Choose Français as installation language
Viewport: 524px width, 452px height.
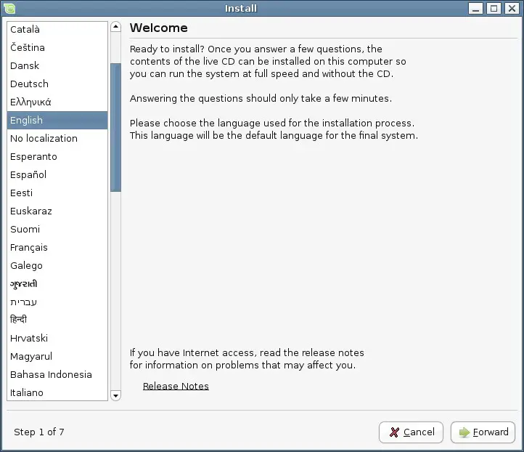point(57,248)
